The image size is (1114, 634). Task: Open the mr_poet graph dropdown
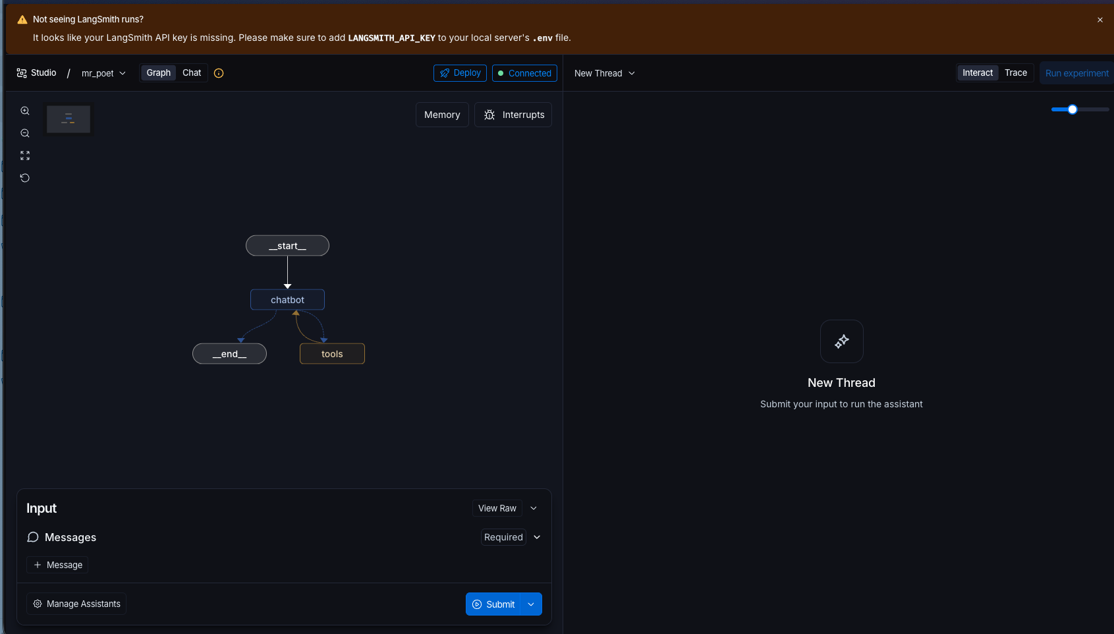coord(103,73)
